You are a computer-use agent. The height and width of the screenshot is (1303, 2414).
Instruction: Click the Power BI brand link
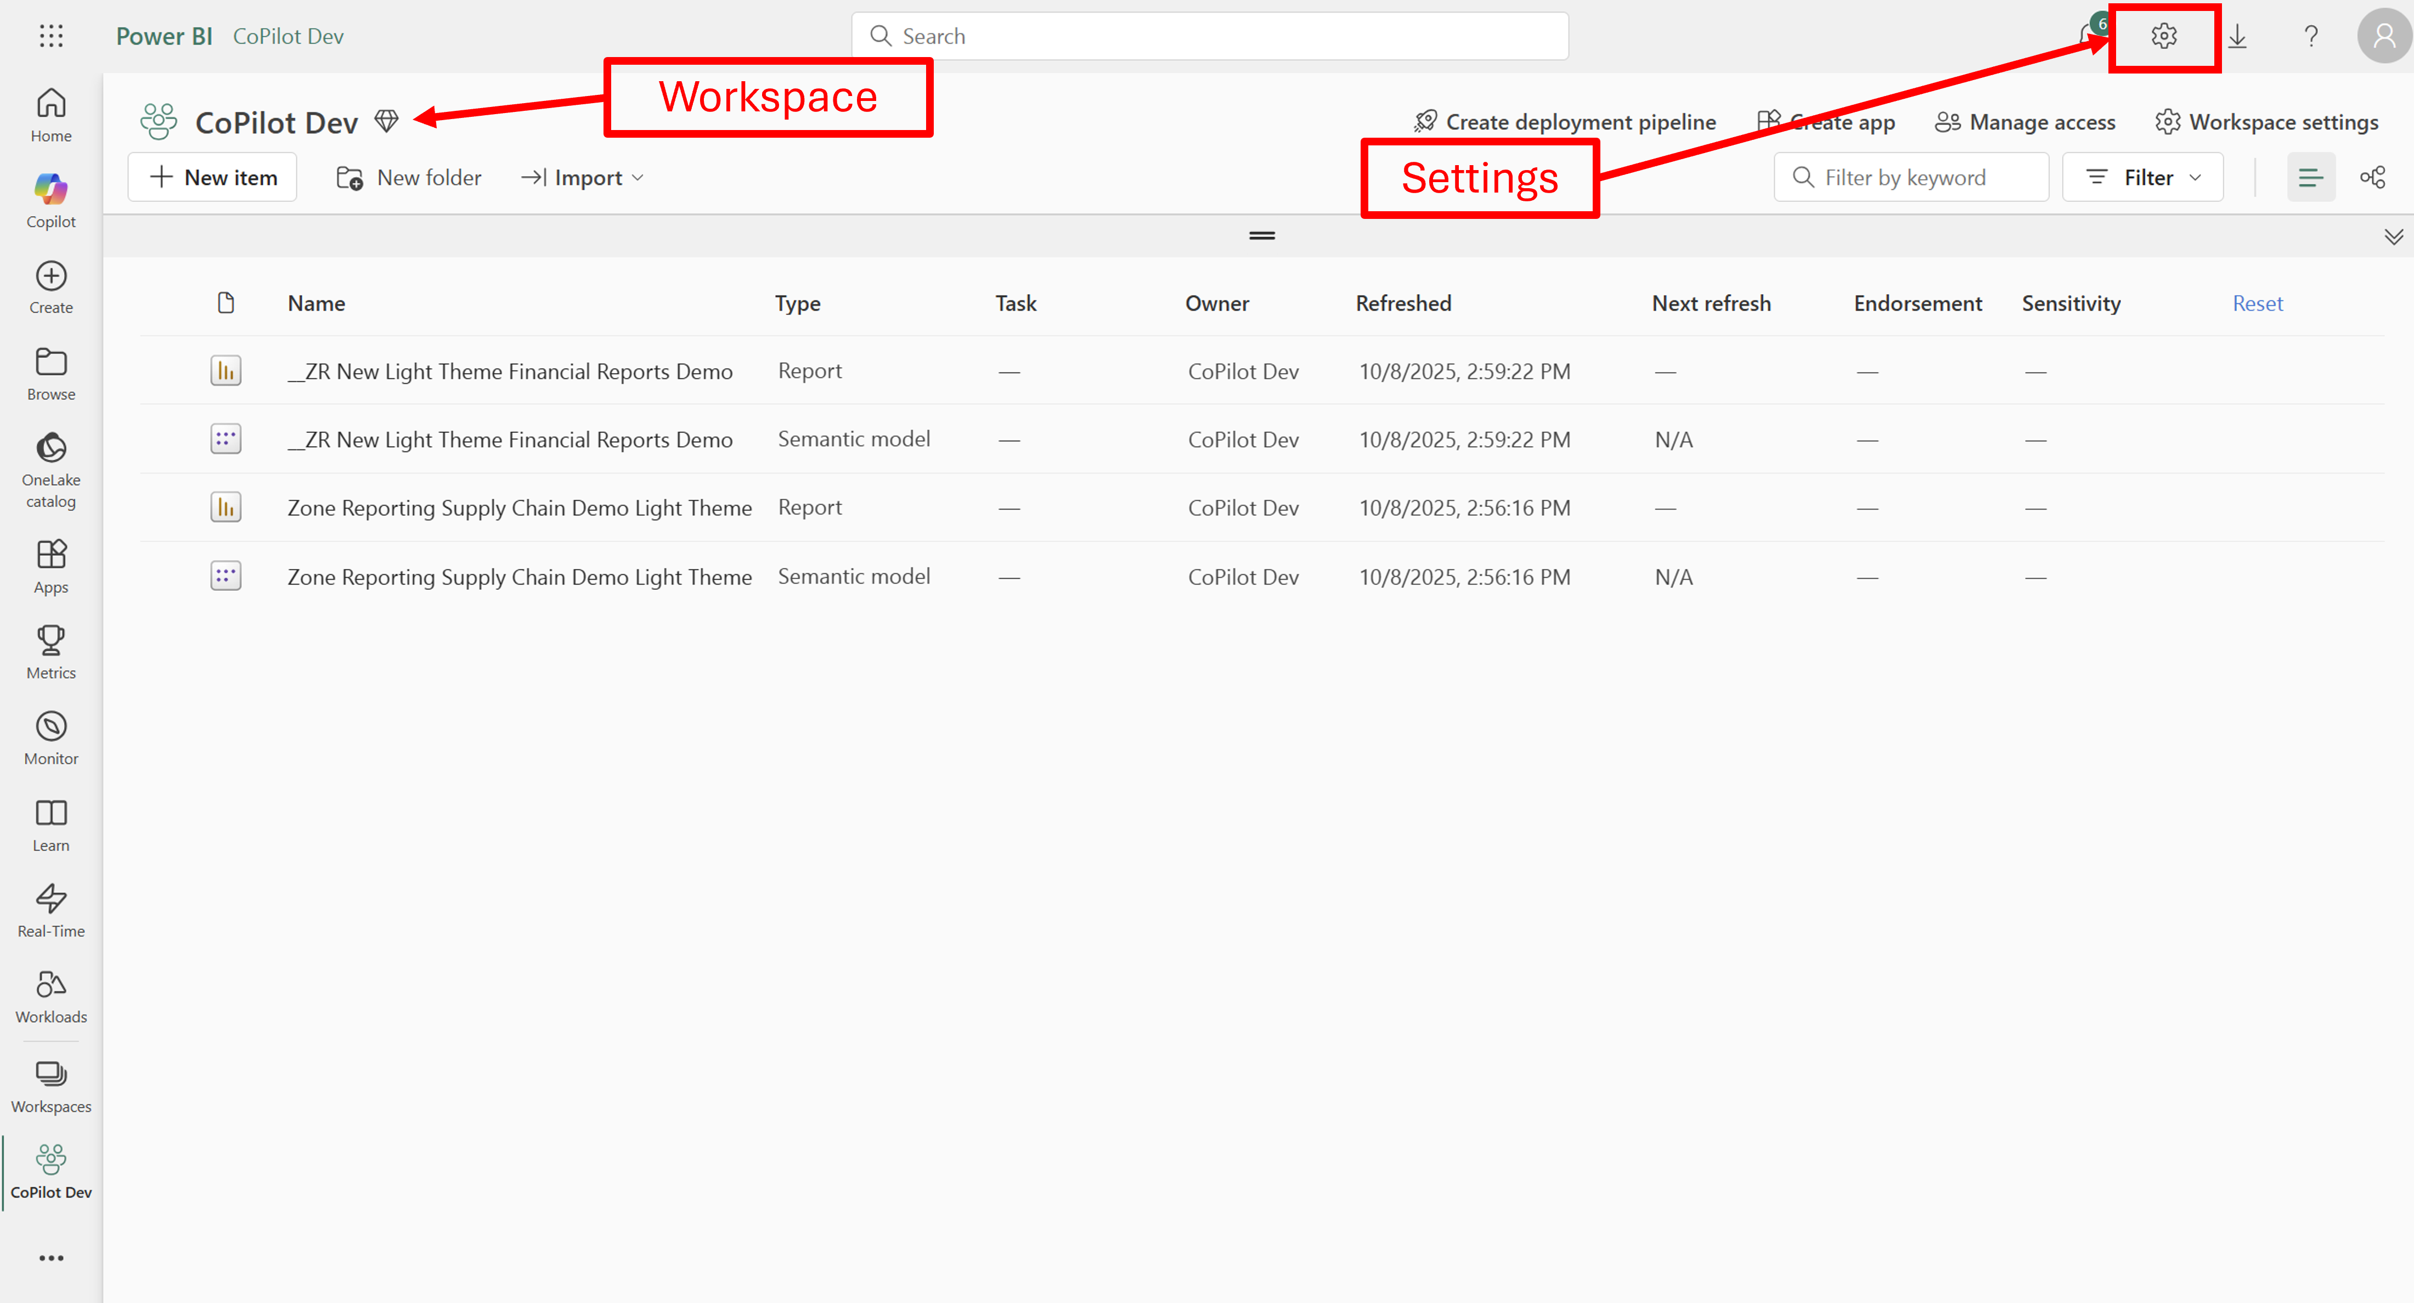click(x=164, y=36)
